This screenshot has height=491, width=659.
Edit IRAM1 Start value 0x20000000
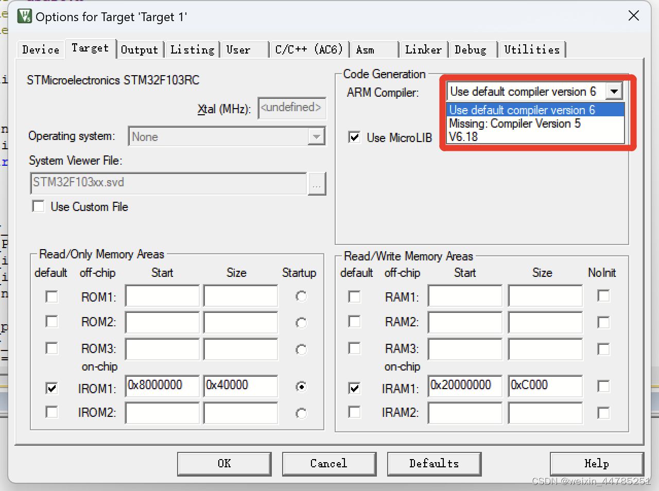click(465, 386)
